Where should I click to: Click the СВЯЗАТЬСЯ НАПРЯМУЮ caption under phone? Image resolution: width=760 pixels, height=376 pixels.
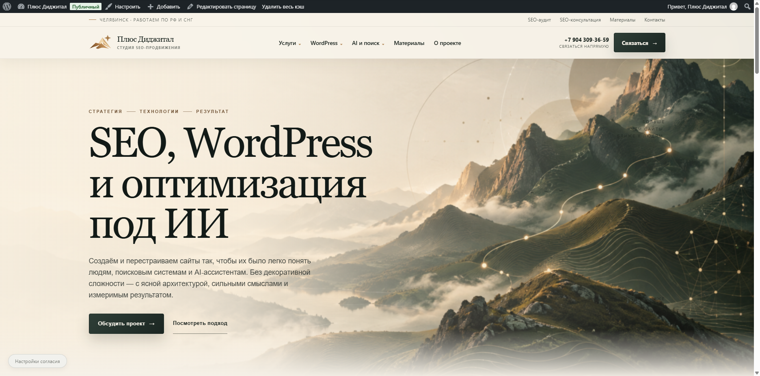click(584, 47)
